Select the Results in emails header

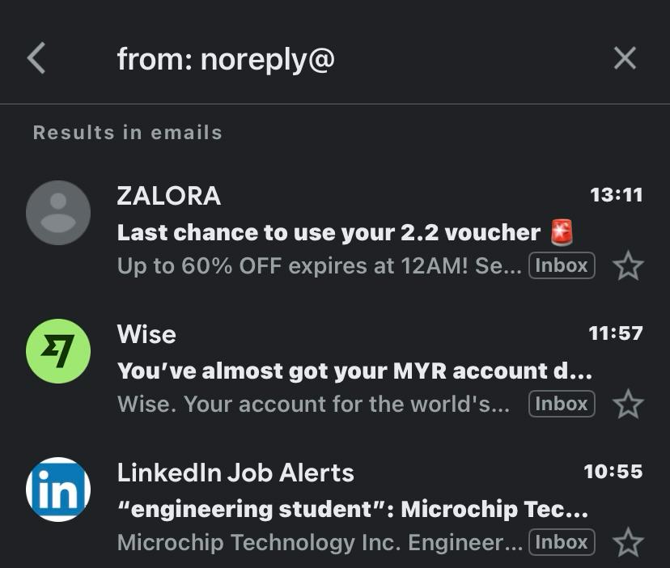(x=127, y=132)
